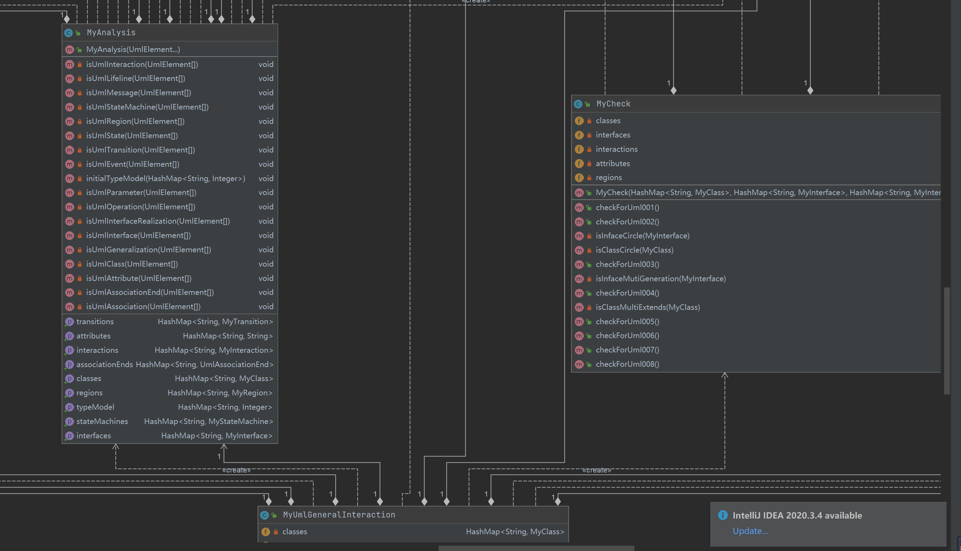
Task: Select the MyCheck class header
Action: (x=613, y=104)
